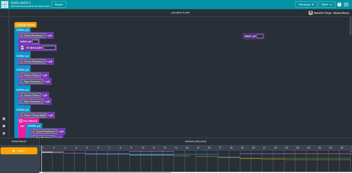The height and width of the screenshot is (173, 352).
Task: Open the help question mark icon
Action: 339,4
